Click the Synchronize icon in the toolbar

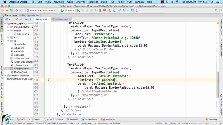pyautogui.click(x=11, y=10)
